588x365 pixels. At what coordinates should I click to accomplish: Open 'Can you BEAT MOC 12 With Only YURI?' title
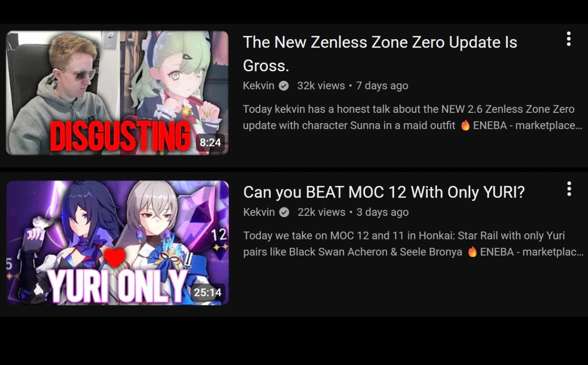pyautogui.click(x=384, y=192)
